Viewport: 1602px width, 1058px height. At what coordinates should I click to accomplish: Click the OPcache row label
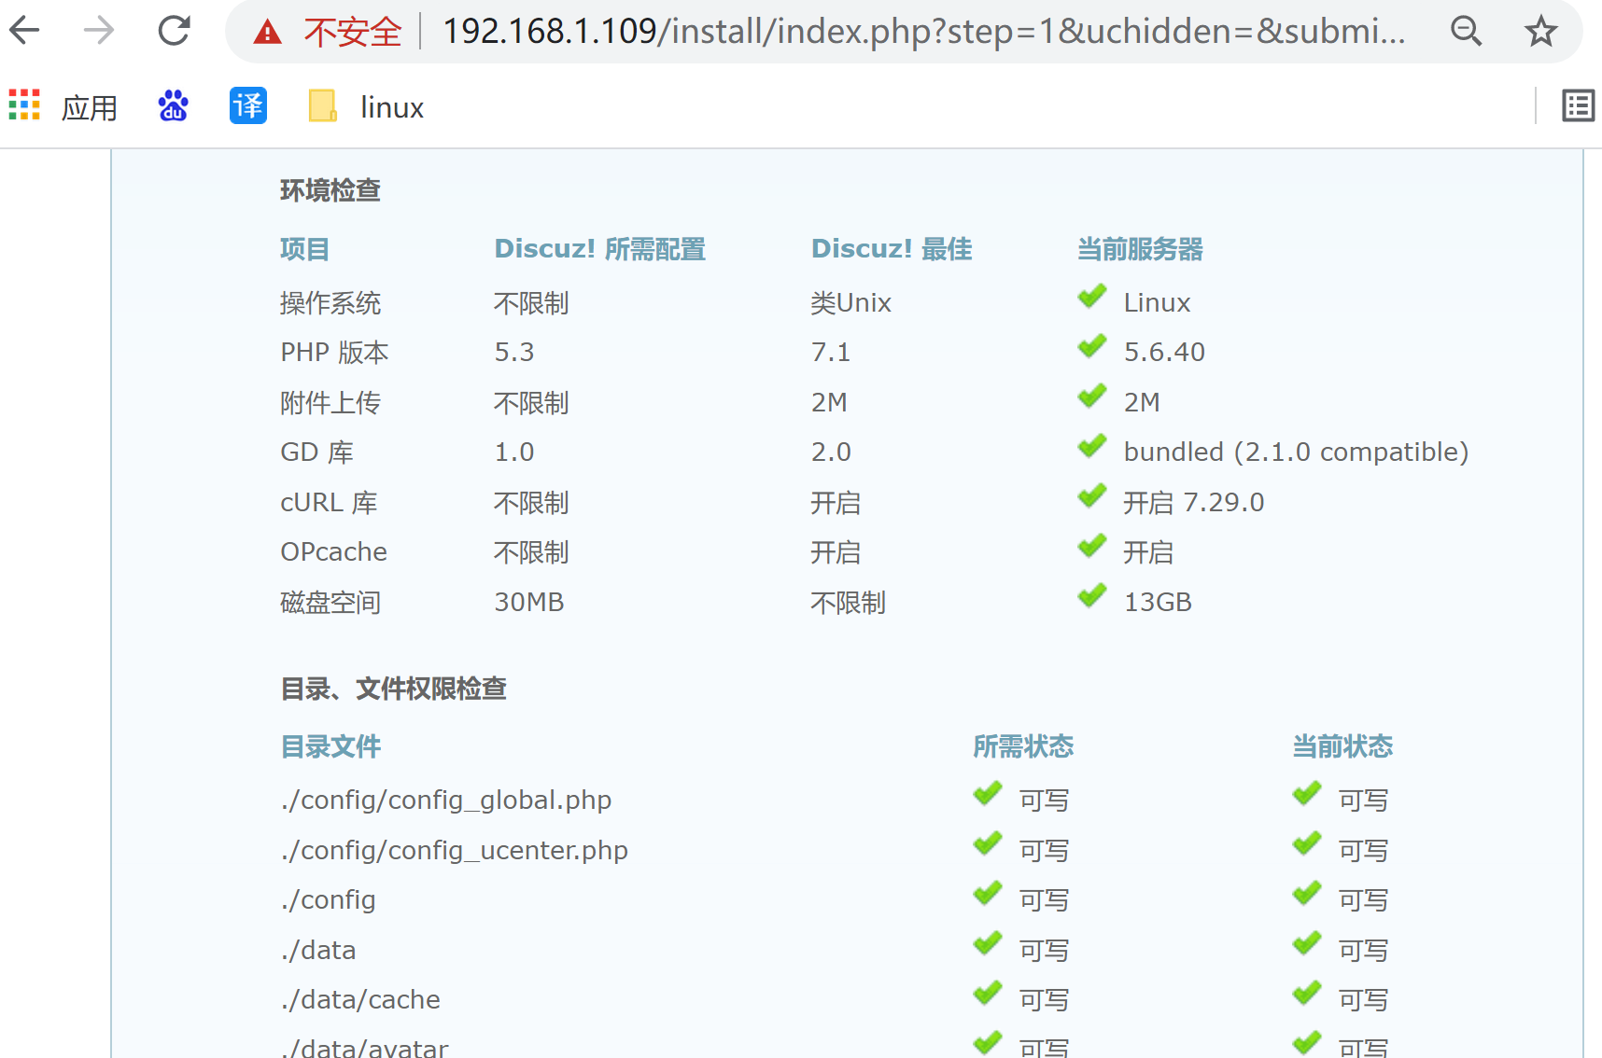pyautogui.click(x=333, y=552)
